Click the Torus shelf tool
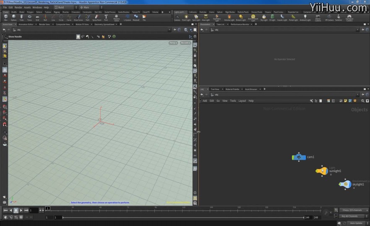This screenshot has width=370, height=226. [29, 18]
